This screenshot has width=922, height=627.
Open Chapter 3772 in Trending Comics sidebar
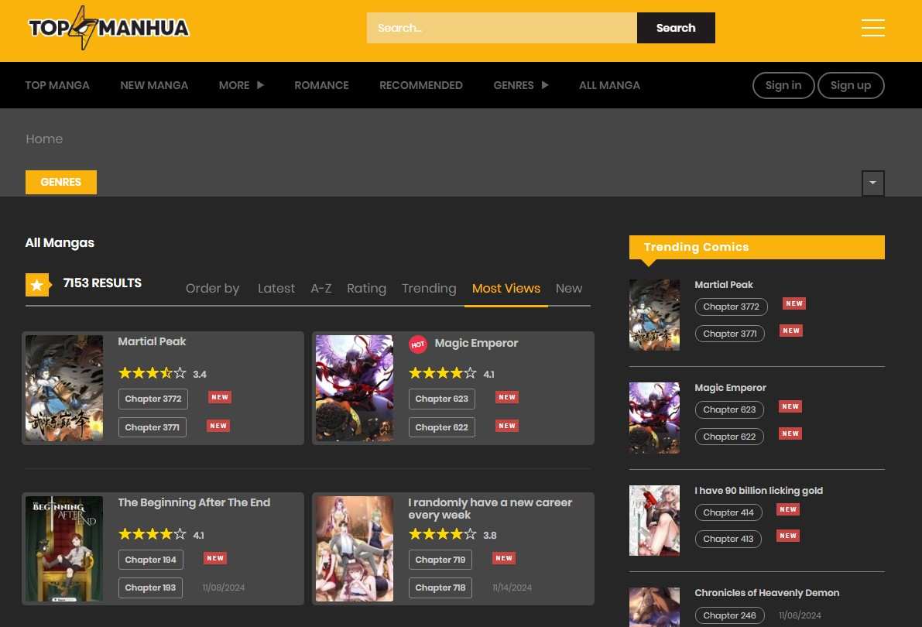[731, 307]
